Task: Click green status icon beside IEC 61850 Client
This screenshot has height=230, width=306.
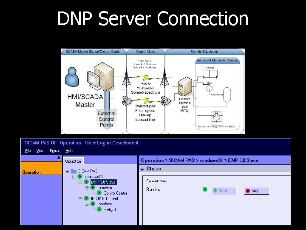Action: tap(86, 198)
